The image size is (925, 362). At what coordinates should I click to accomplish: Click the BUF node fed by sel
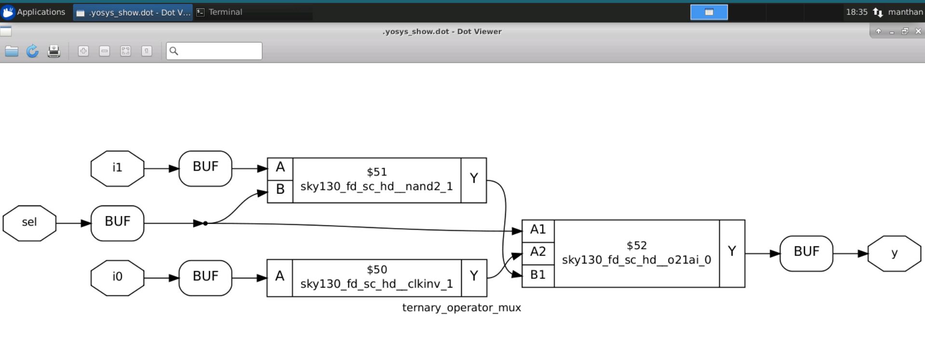pyautogui.click(x=118, y=223)
